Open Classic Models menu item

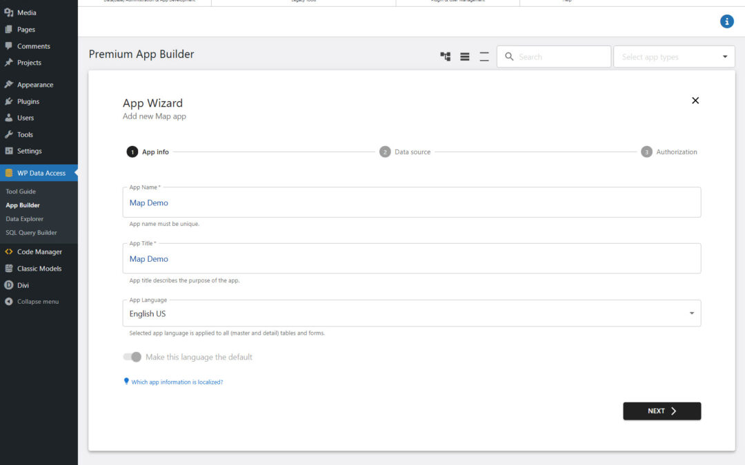39,269
